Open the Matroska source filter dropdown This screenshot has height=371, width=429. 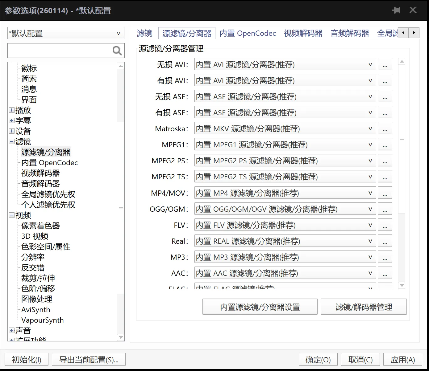(370, 128)
